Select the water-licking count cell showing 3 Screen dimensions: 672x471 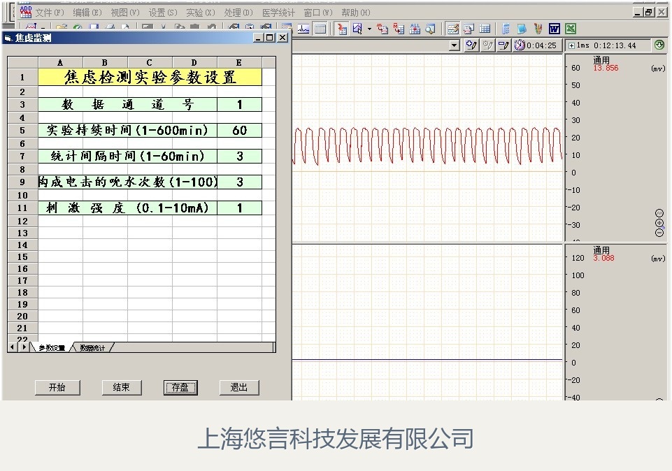pos(240,182)
